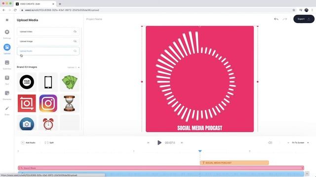Click the blue playhead marker
The image size is (316, 177).
200,151
